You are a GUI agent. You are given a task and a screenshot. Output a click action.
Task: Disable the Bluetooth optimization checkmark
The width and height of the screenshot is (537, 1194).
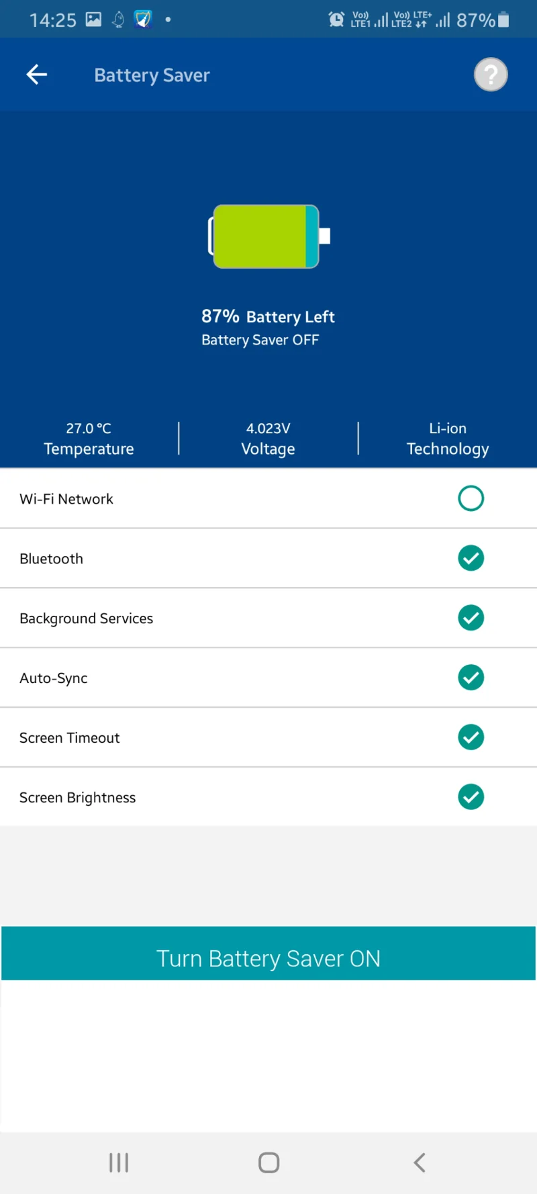point(471,558)
